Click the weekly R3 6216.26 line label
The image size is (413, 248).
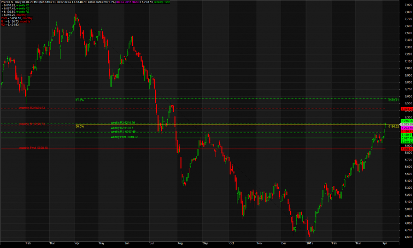123,123
